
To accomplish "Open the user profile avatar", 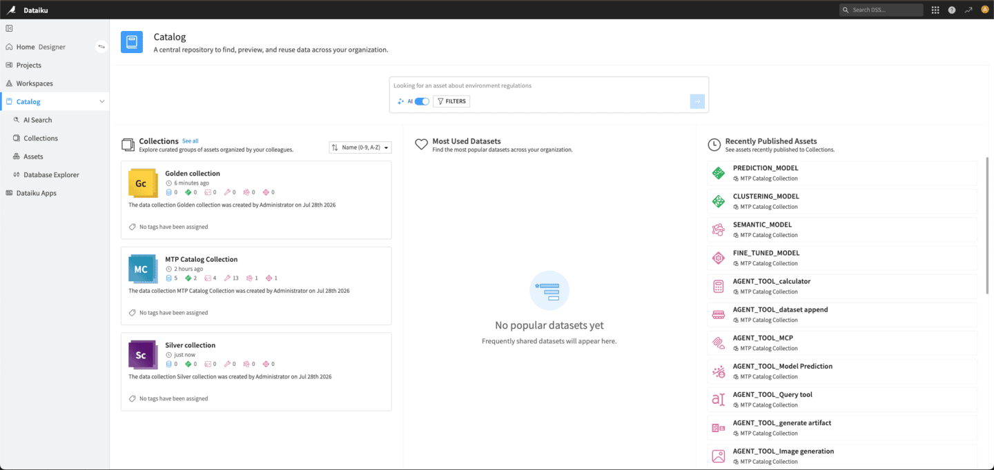I will [x=985, y=10].
